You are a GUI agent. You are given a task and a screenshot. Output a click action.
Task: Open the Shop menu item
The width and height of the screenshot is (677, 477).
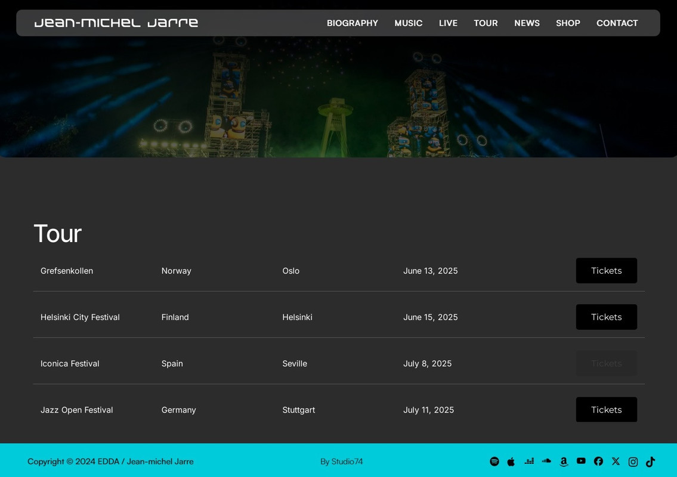tap(568, 23)
